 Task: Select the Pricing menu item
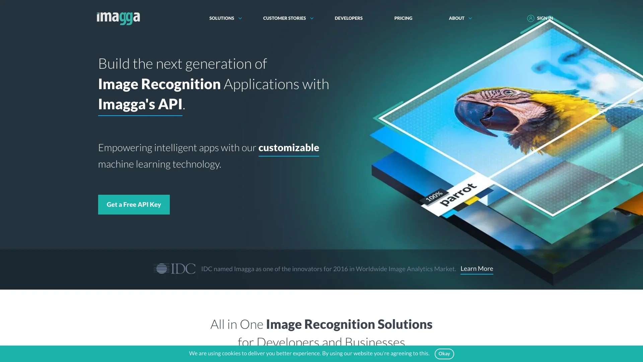click(x=403, y=18)
